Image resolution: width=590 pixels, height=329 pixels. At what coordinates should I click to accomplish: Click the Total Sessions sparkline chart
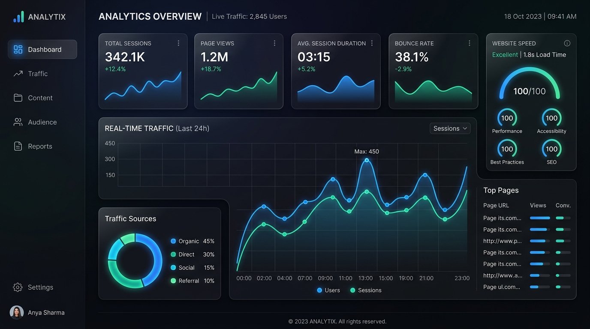coord(143,87)
